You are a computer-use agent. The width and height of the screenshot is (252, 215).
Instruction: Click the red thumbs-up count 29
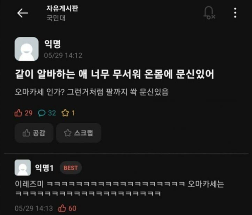tap(23, 113)
